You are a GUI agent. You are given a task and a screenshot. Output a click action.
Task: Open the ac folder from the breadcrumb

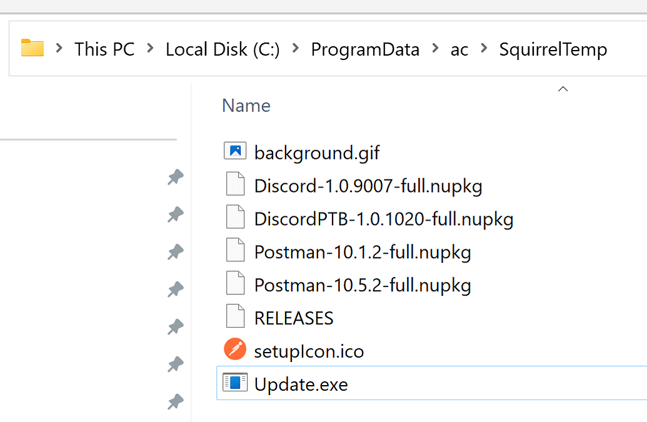coord(459,49)
